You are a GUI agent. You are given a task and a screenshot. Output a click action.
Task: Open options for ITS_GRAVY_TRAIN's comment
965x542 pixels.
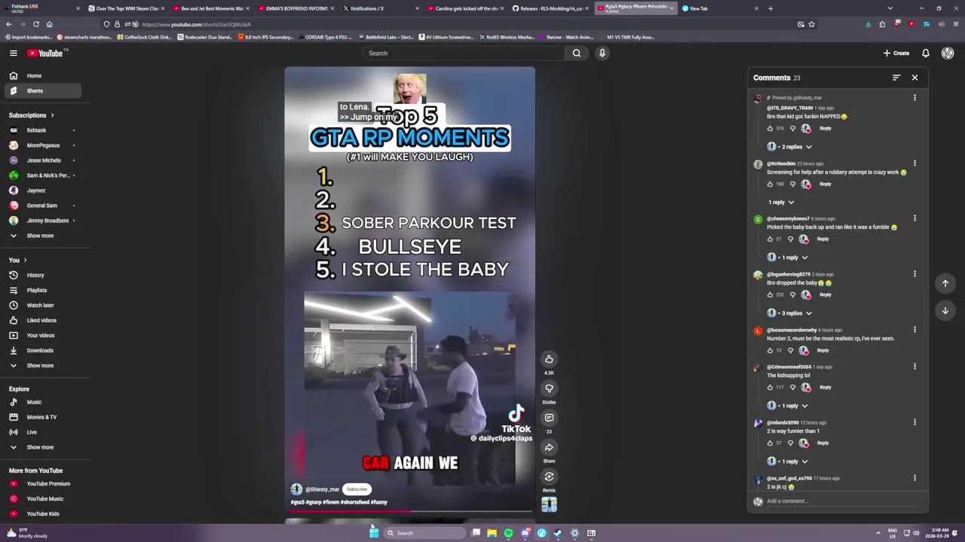coord(914,98)
